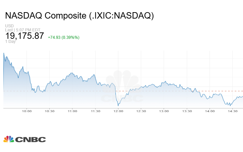Click the 11:00 time axis label
Image resolution: width=243 pixels, height=152 pixels.
(x=72, y=111)
